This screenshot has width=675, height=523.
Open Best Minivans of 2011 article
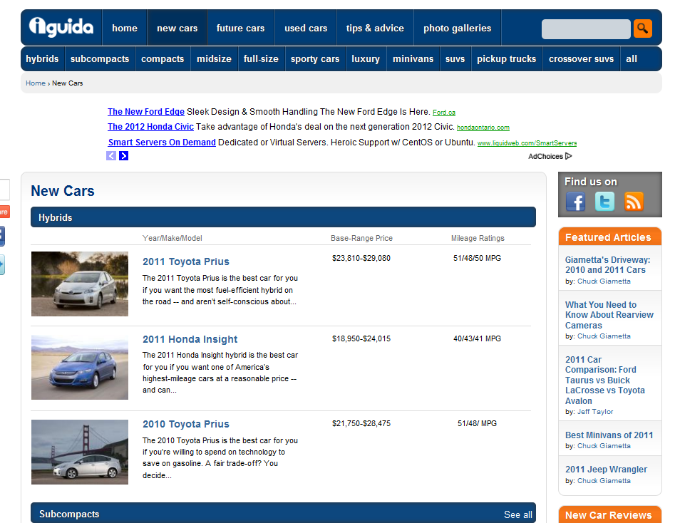[x=609, y=435]
